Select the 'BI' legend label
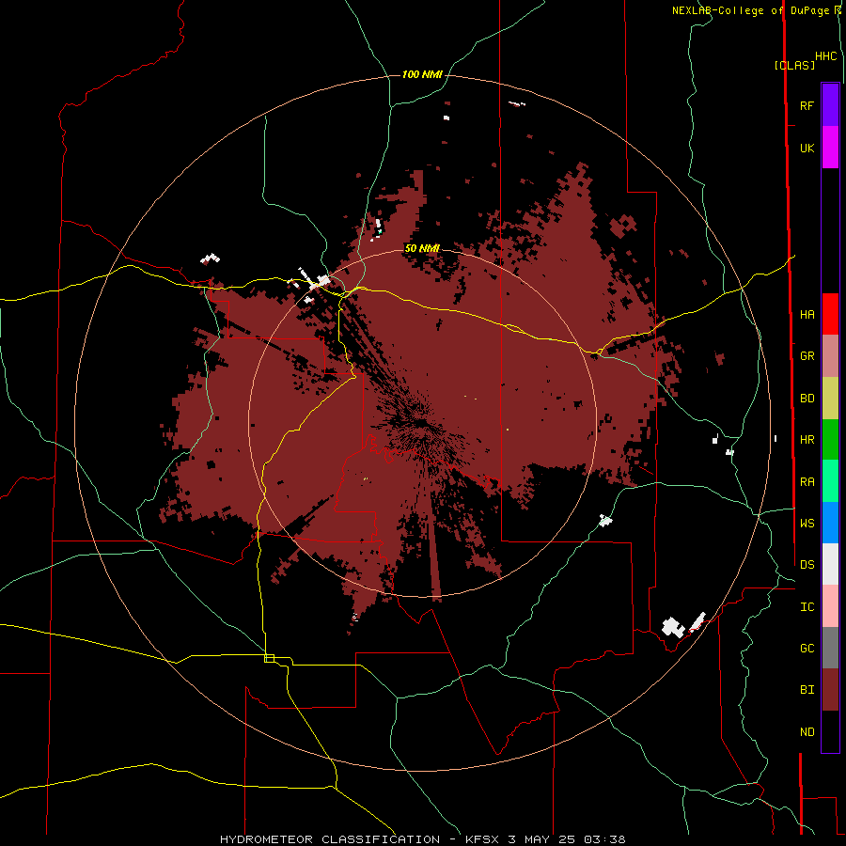The width and height of the screenshot is (846, 846). (x=807, y=690)
